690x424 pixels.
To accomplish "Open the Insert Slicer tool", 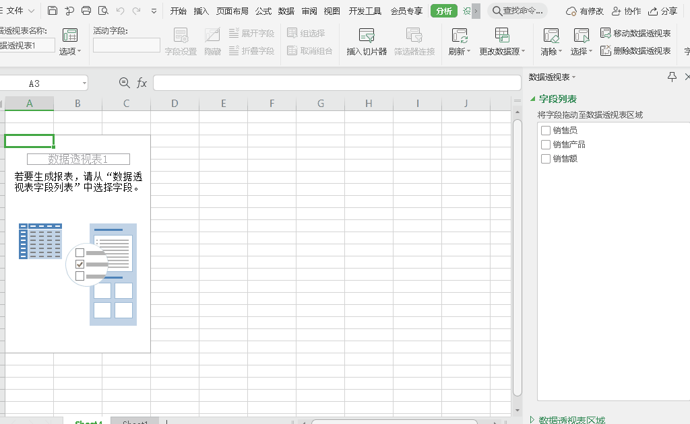I will pyautogui.click(x=367, y=42).
